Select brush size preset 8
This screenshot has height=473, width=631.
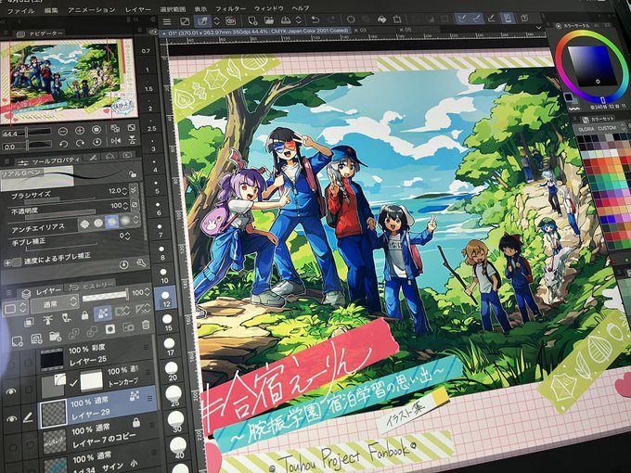coord(161,252)
